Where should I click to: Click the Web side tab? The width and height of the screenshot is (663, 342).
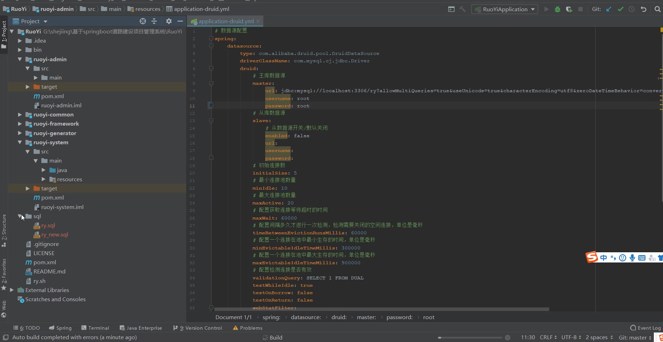click(x=4, y=309)
